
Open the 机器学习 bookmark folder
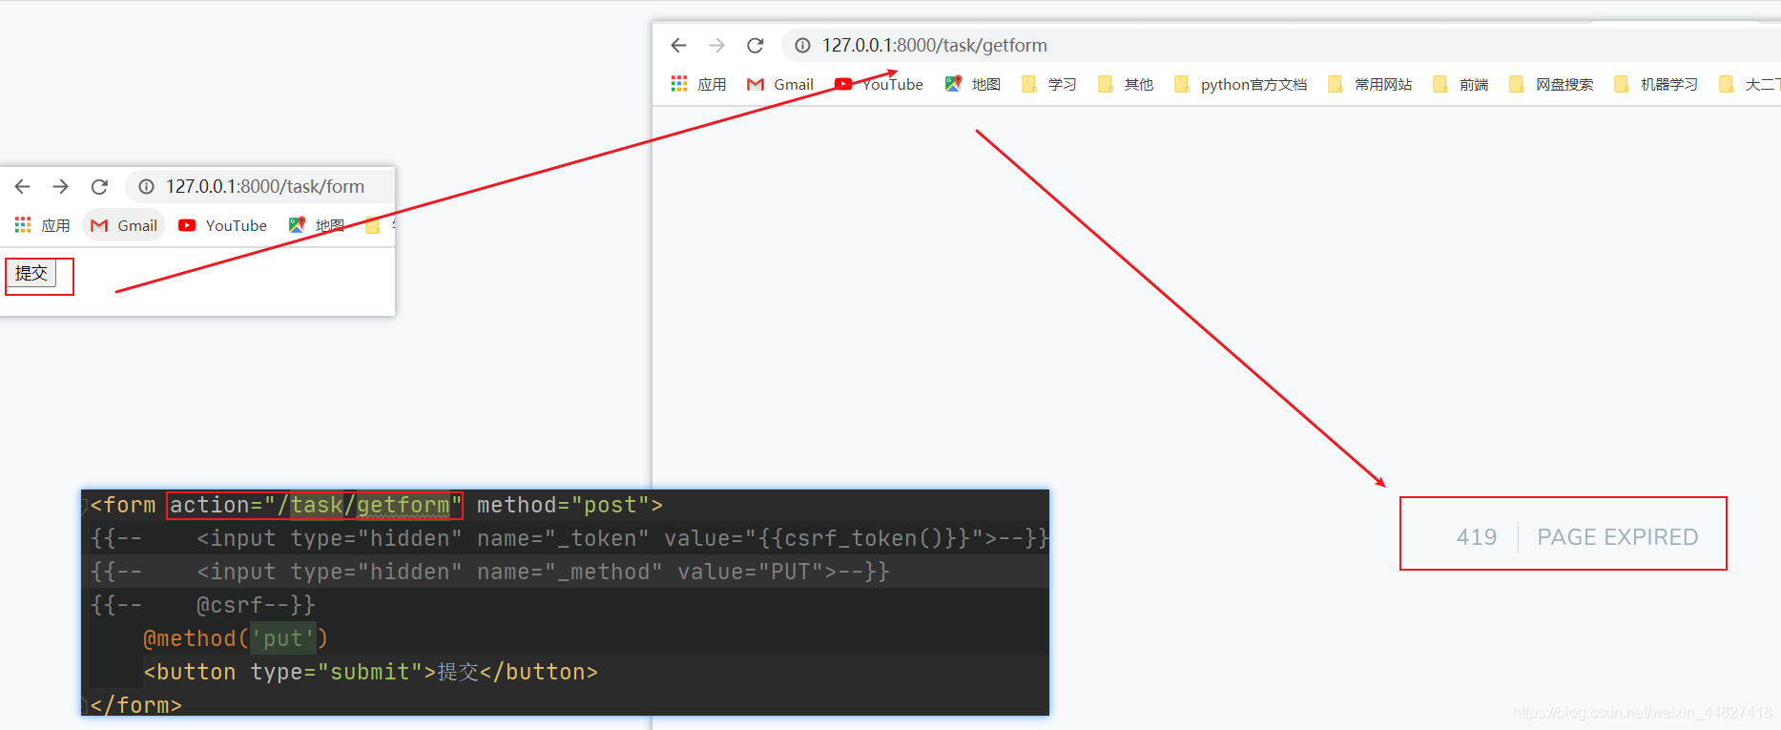(x=1656, y=84)
